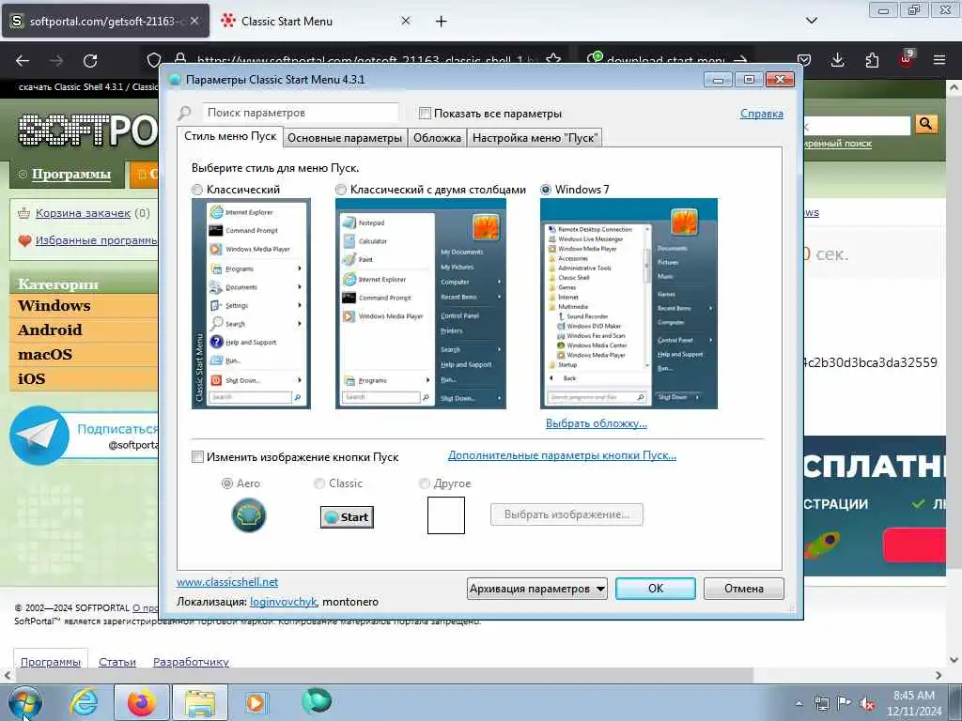The image size is (962, 721).
Task: Open 'Корзина закачек' link on Softportal
Action: 83,213
